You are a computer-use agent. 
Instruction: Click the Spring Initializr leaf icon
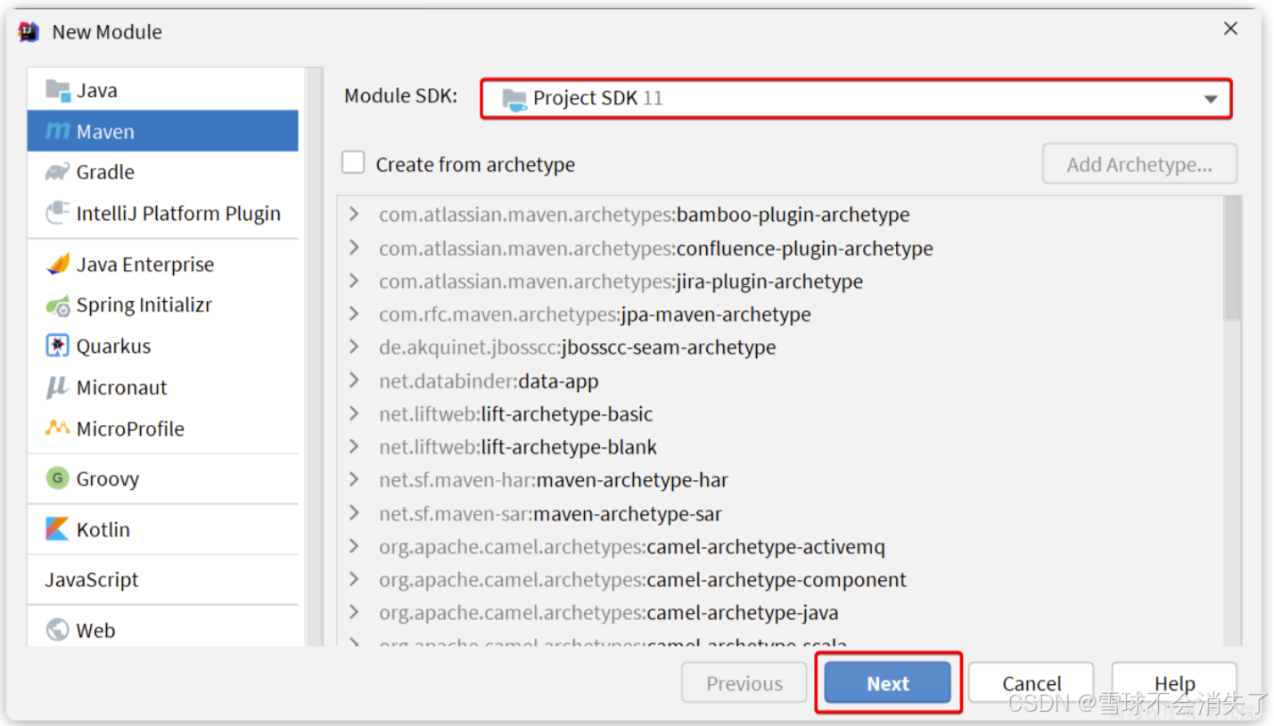click(x=57, y=306)
